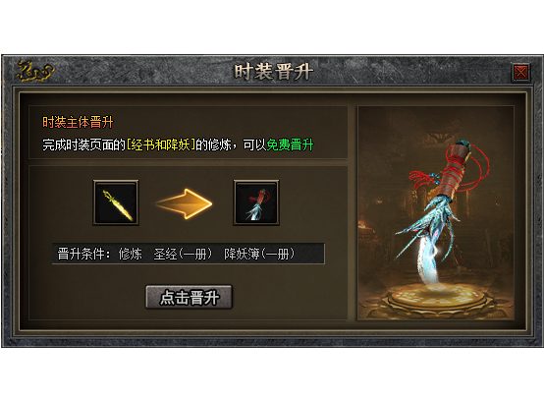Screen dimensions: 544x402
Task: Select the orange 时装主体晋升 heading
Action: [x=78, y=123]
